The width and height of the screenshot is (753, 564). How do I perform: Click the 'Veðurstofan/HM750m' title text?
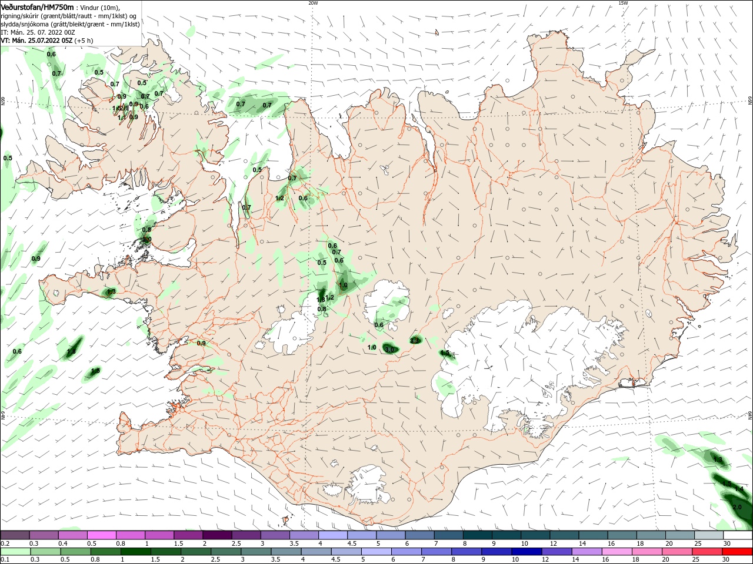(37, 7)
